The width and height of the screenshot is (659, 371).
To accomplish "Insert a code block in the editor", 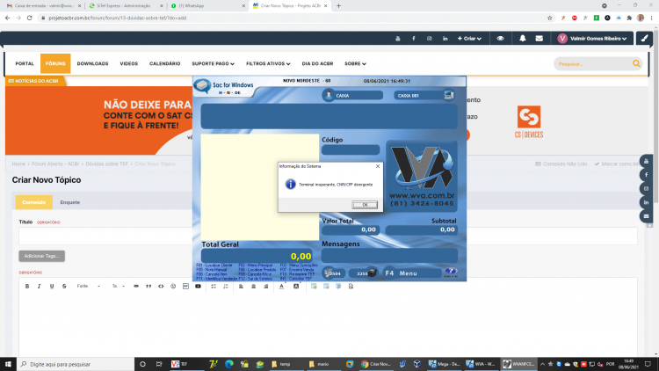I will click(x=161, y=286).
